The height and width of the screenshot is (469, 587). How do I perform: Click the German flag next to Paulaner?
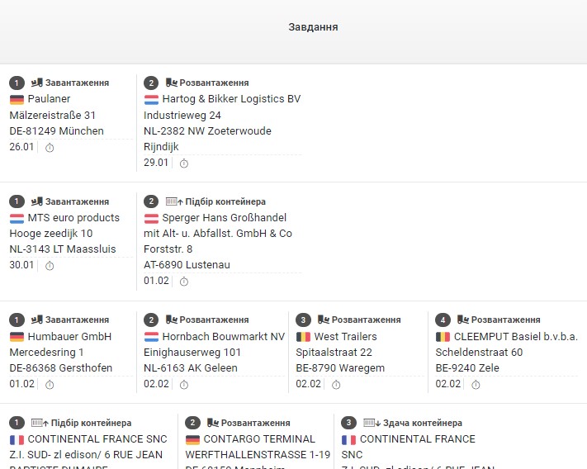tap(17, 100)
